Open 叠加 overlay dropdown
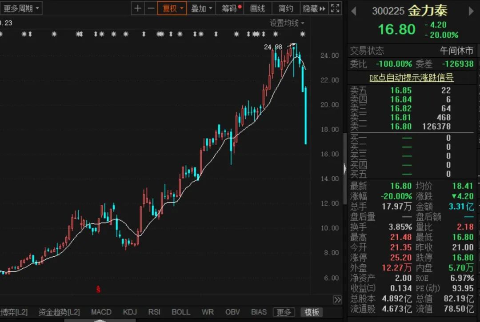 [x=201, y=8]
